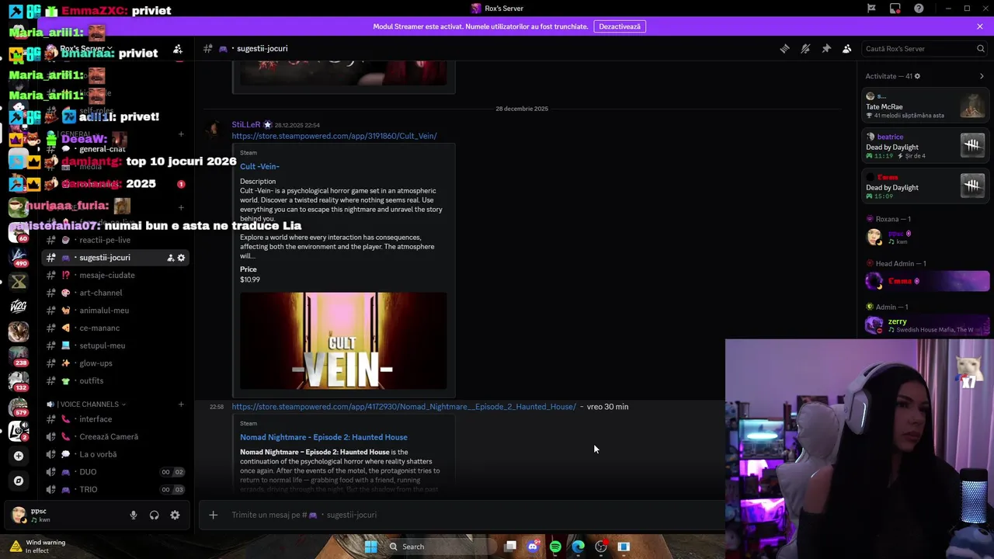
Task: Open server icon with 238 badge
Action: [x=19, y=356]
